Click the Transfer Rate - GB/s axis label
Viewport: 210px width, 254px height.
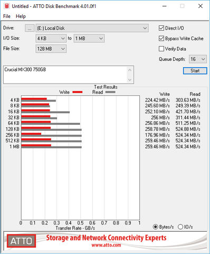(75, 228)
